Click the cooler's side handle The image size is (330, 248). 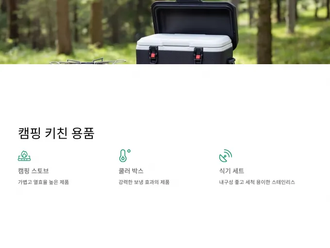coord(231,60)
